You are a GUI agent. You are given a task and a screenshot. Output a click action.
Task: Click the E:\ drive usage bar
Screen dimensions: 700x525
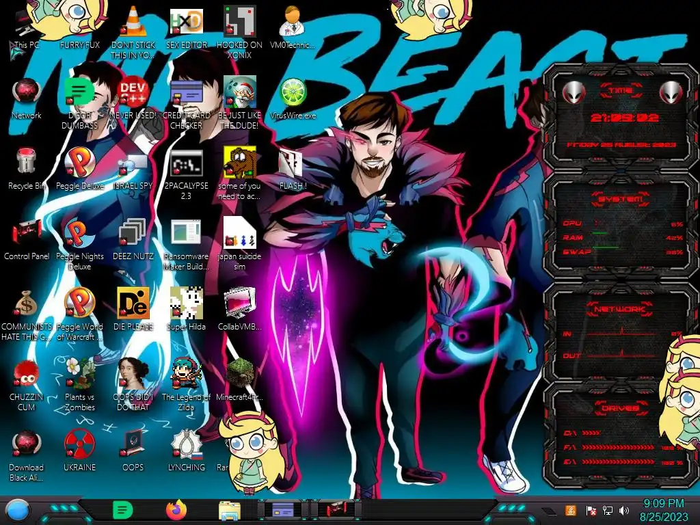pyautogui.click(x=619, y=461)
